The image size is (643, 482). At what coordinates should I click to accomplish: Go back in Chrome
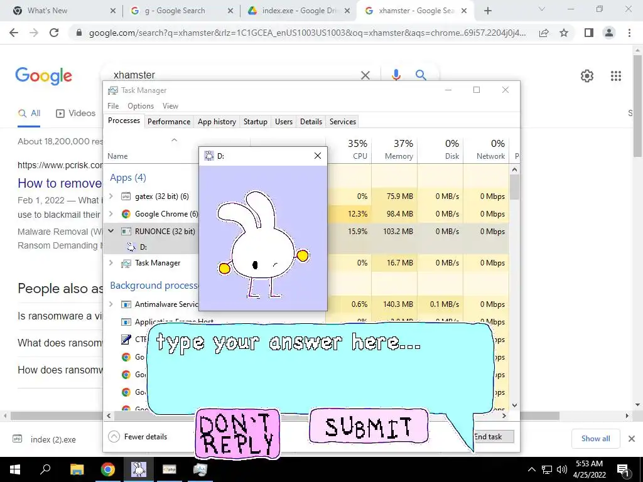point(14,33)
